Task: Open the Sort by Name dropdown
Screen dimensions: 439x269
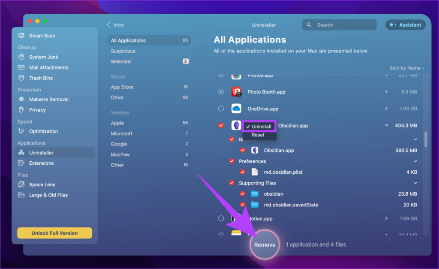Action: 406,68
